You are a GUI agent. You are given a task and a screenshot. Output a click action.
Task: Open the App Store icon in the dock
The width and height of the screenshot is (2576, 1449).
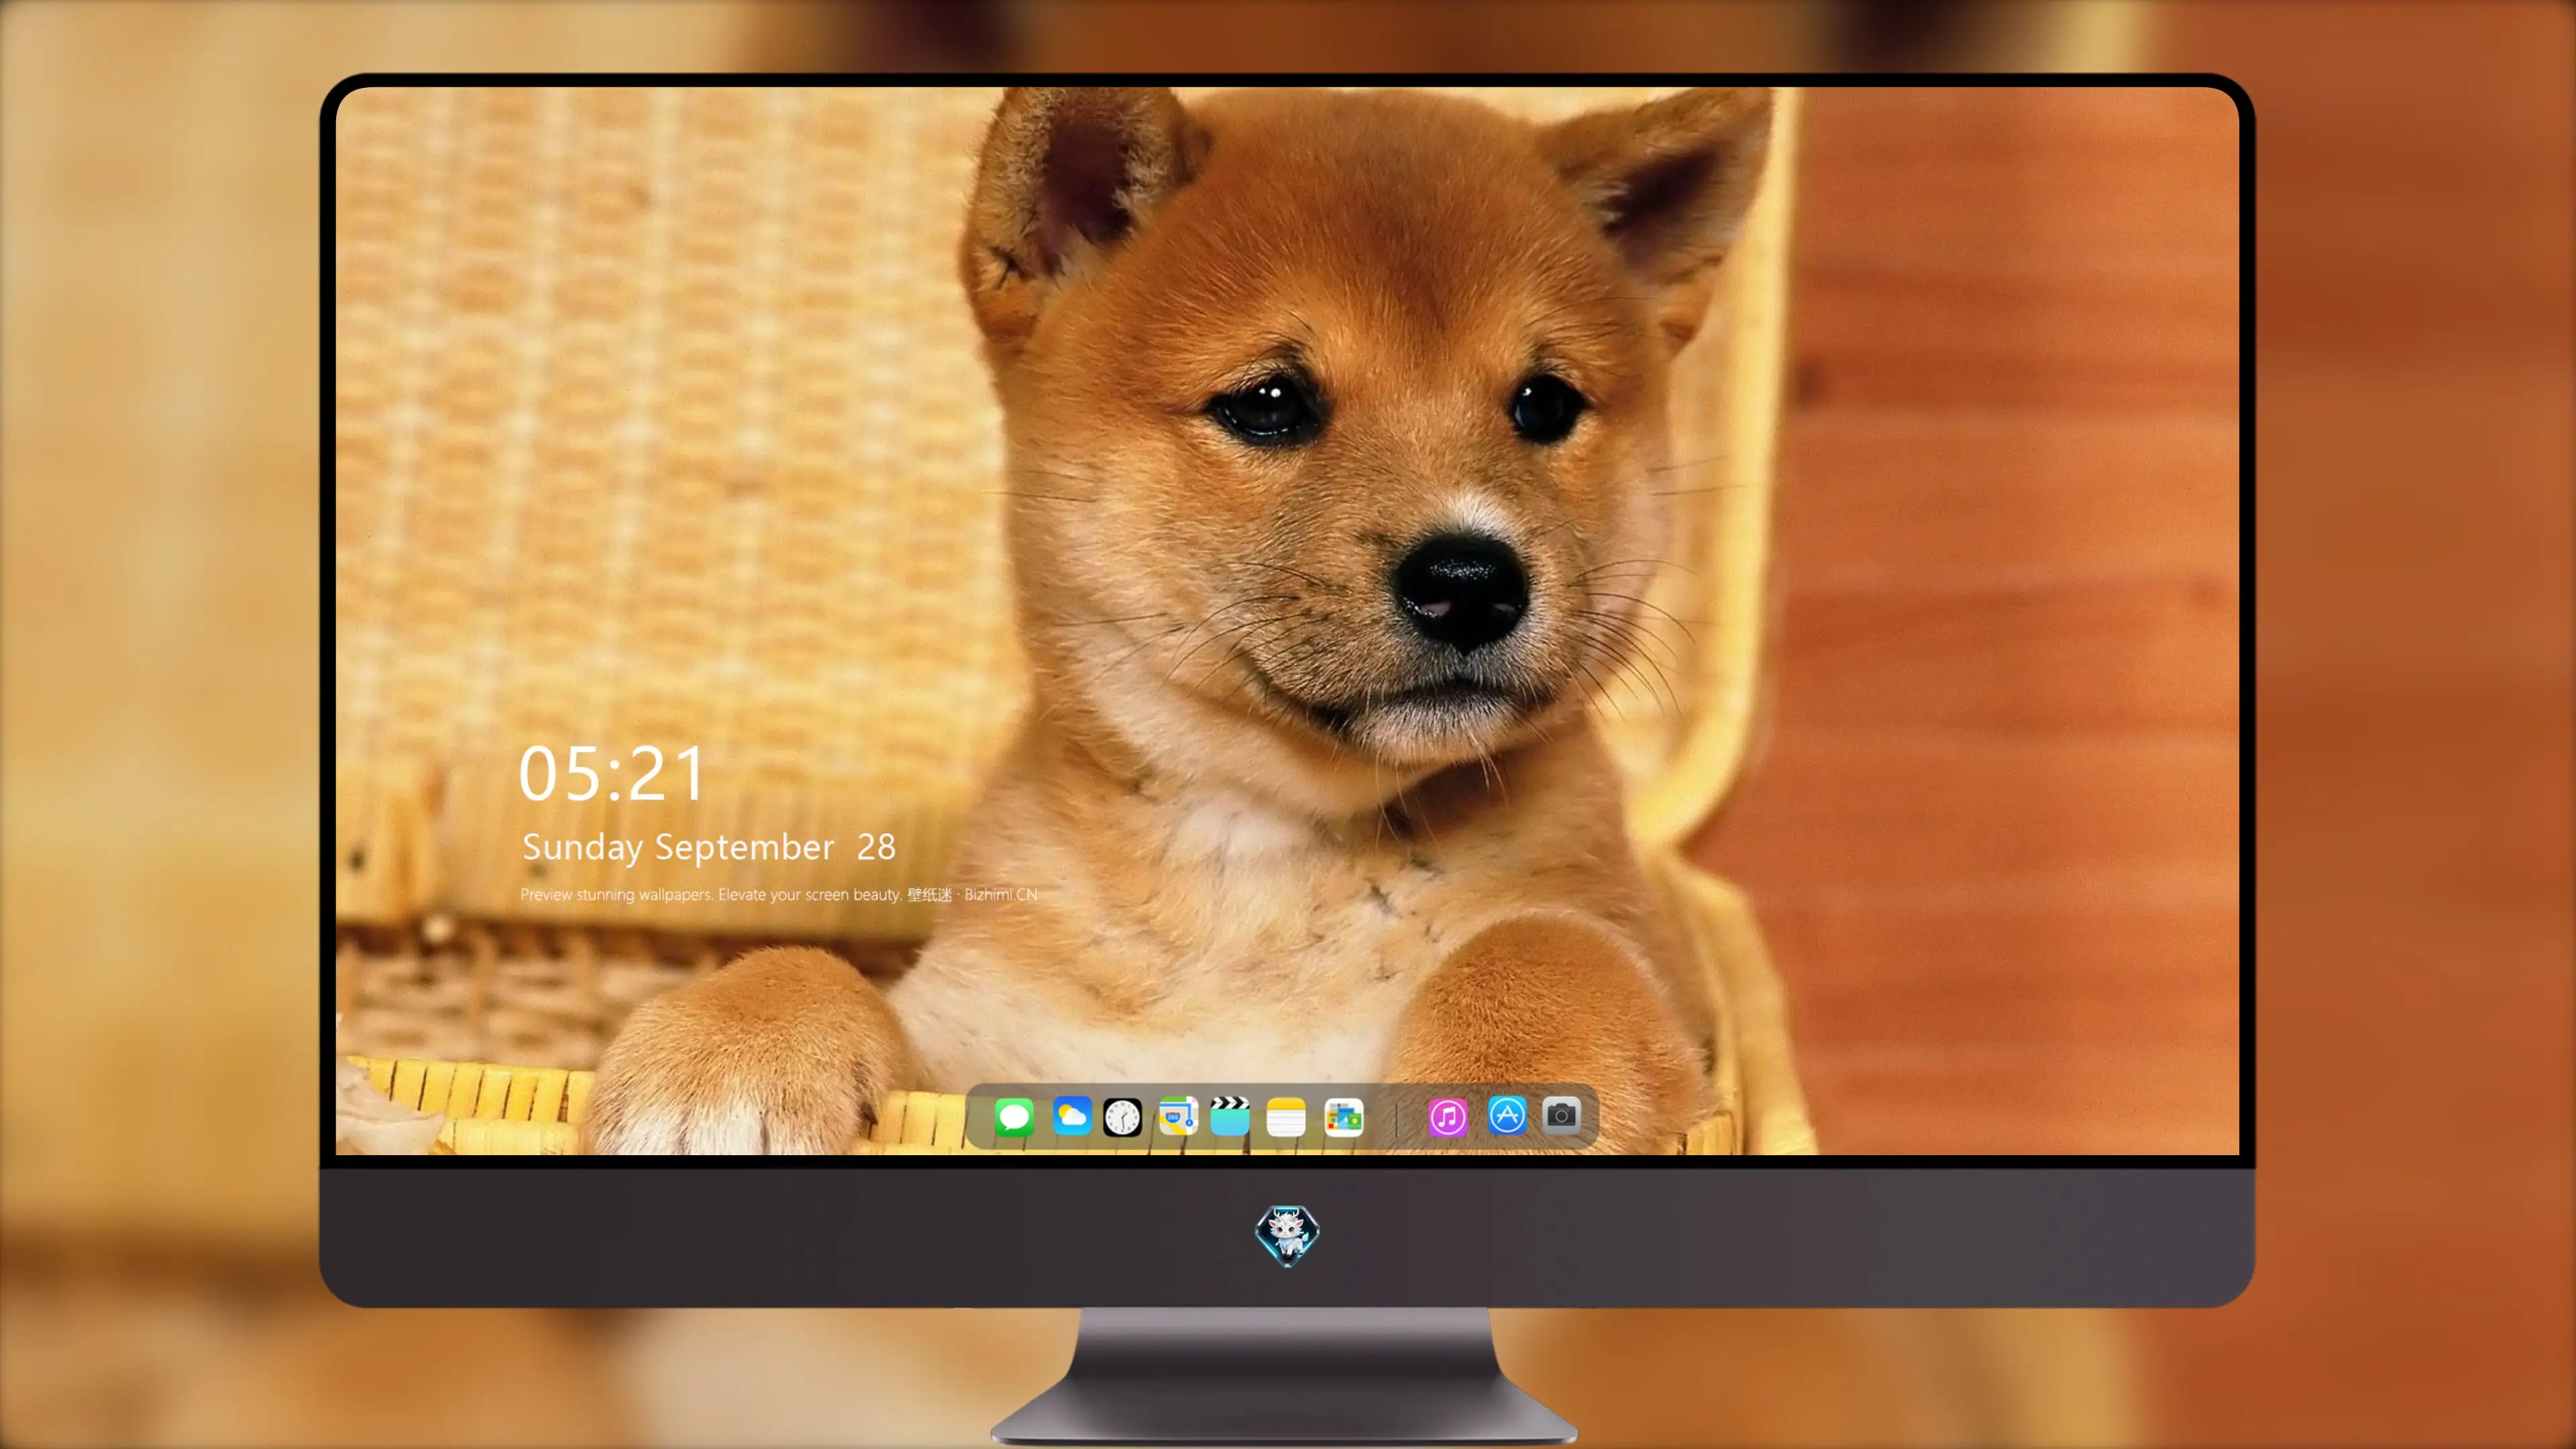pyautogui.click(x=1507, y=1116)
